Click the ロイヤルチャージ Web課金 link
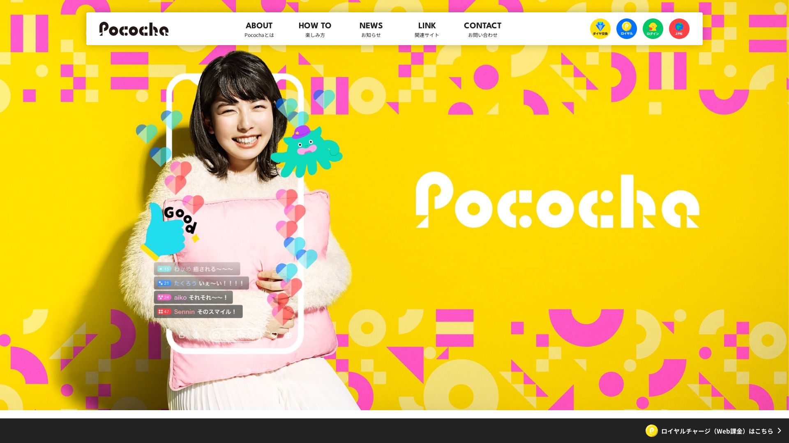Viewport: 789px width, 443px height. [717, 431]
